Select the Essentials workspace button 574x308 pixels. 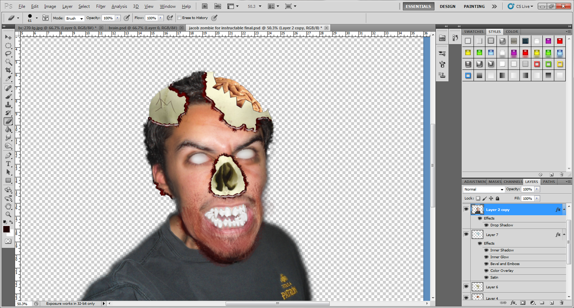coord(418,6)
